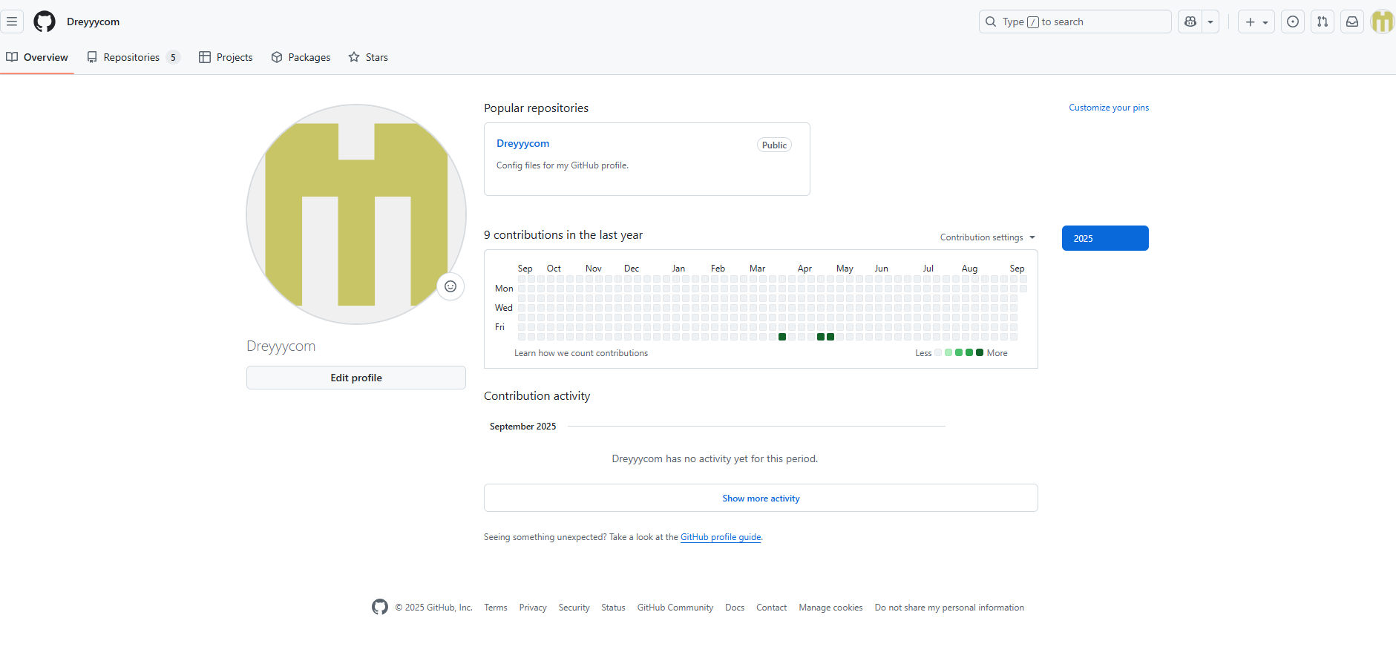Switch to the Stars tab

click(x=368, y=57)
